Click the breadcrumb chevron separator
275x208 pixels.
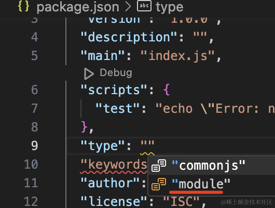tap(128, 7)
